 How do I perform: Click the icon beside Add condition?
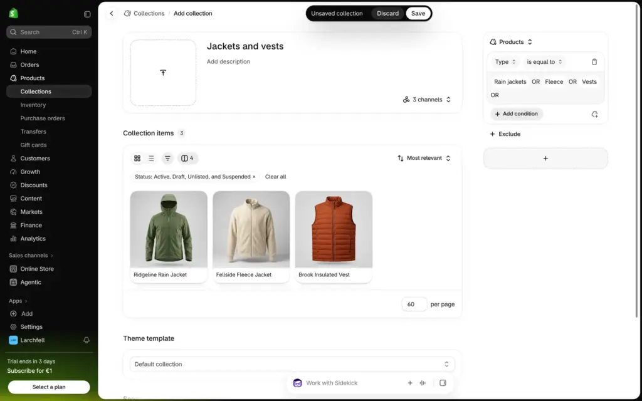click(x=594, y=114)
